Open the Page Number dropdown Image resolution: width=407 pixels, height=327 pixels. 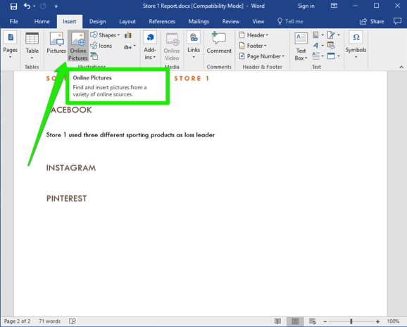pyautogui.click(x=262, y=56)
